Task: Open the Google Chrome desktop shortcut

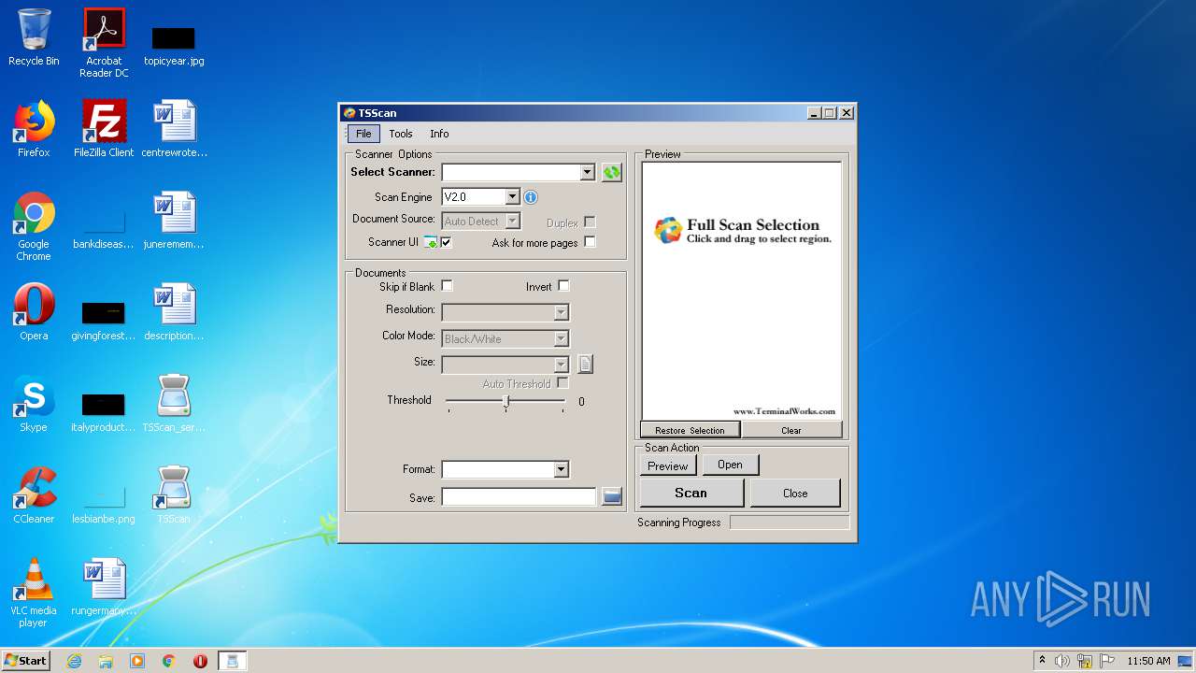Action: tap(34, 226)
